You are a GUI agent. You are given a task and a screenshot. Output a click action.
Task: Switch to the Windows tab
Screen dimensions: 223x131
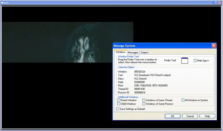[x=120, y=52]
